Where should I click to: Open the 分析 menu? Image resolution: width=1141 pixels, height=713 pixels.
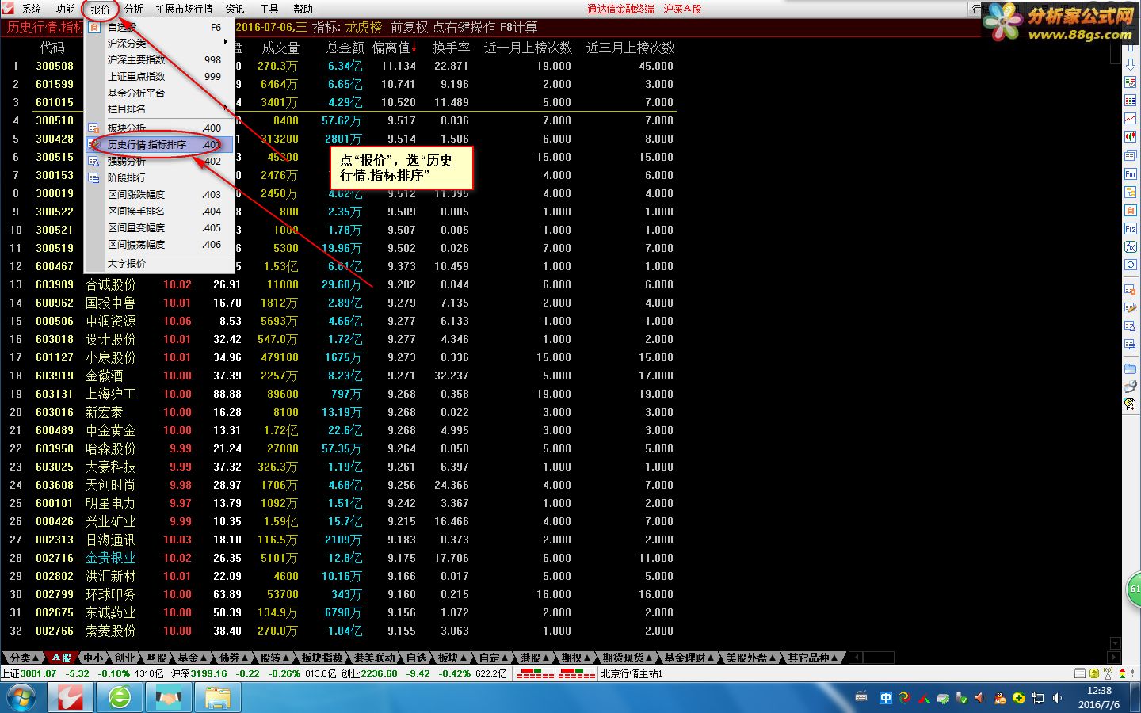coord(133,9)
